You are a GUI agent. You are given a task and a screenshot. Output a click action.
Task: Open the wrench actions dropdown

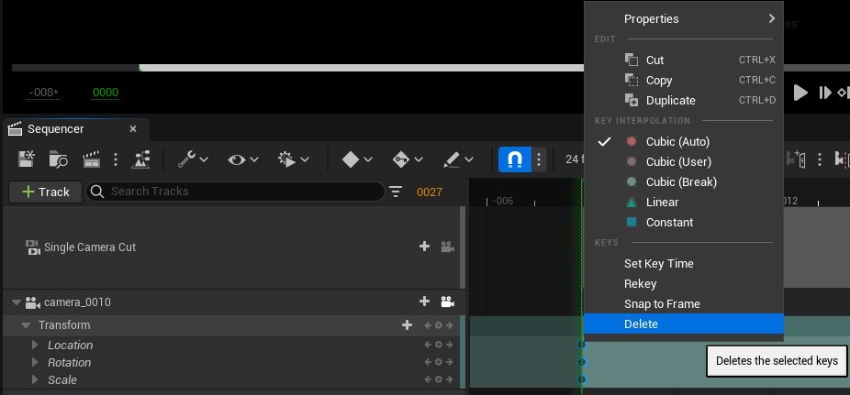(192, 159)
